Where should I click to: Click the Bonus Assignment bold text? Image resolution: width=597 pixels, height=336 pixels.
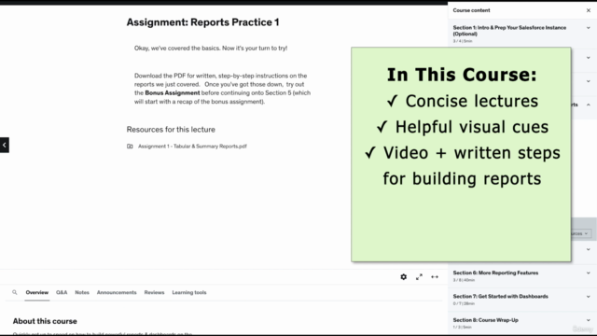pos(172,93)
